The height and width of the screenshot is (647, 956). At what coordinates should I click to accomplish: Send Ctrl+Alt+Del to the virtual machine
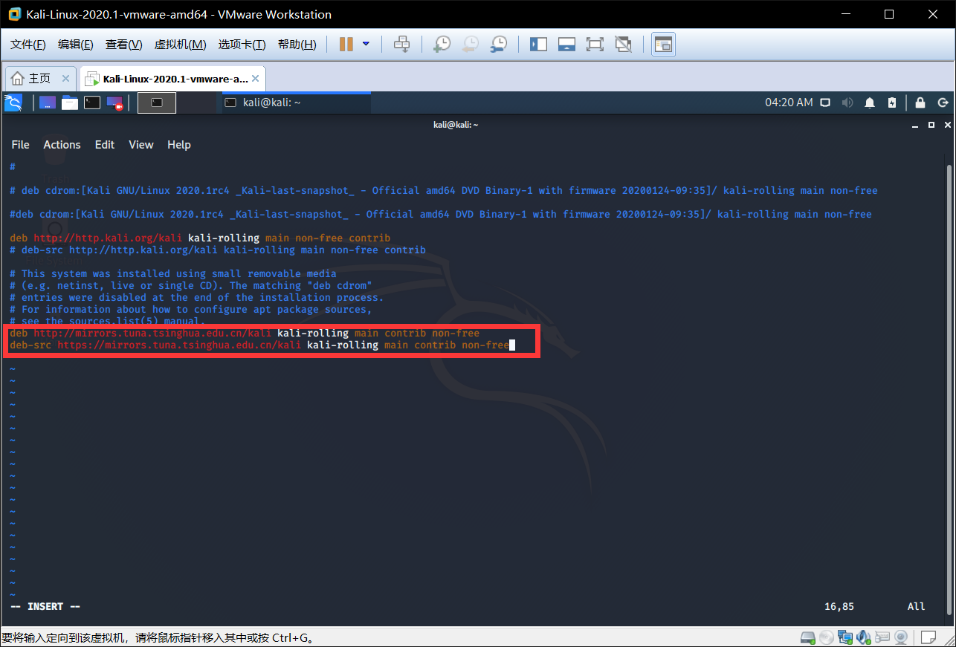click(401, 45)
